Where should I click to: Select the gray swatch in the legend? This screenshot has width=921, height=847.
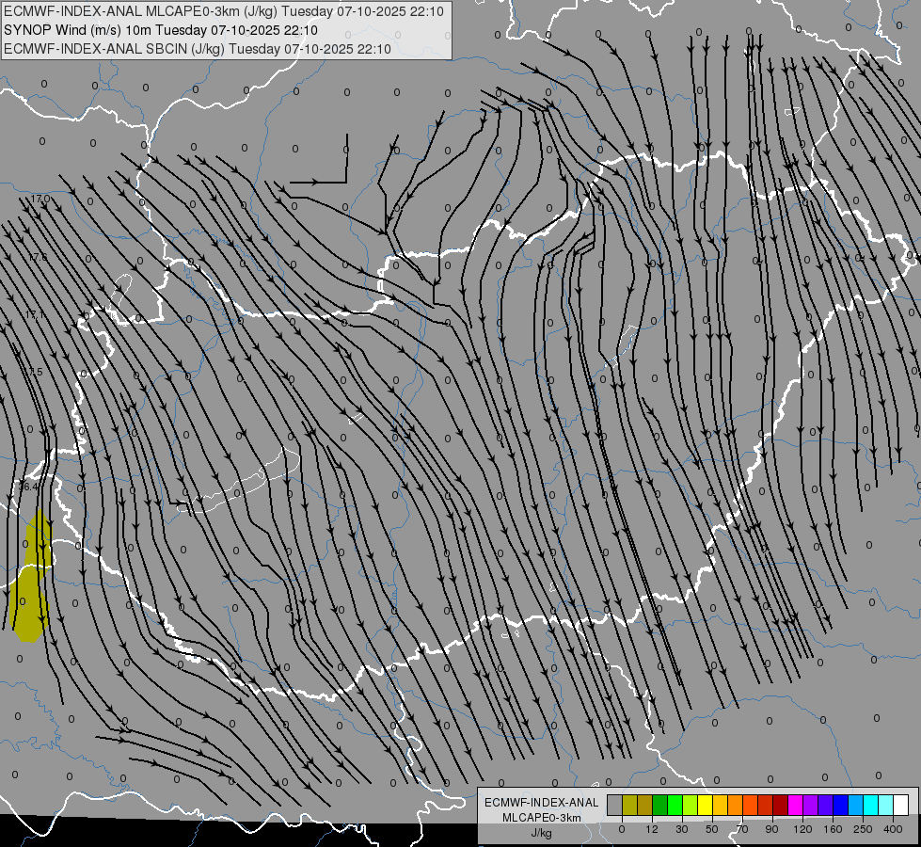(x=615, y=805)
